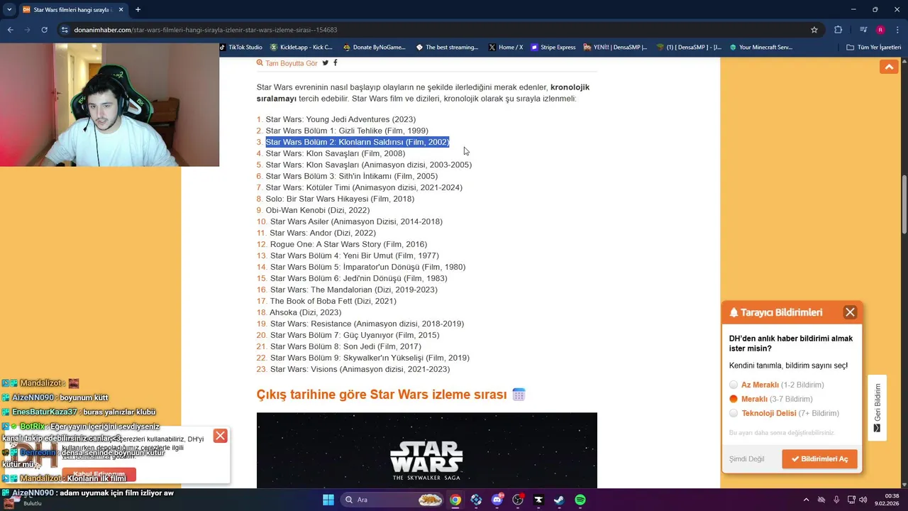Bookmark this page with the star icon
Screen dimensions: 908x511
click(814, 30)
